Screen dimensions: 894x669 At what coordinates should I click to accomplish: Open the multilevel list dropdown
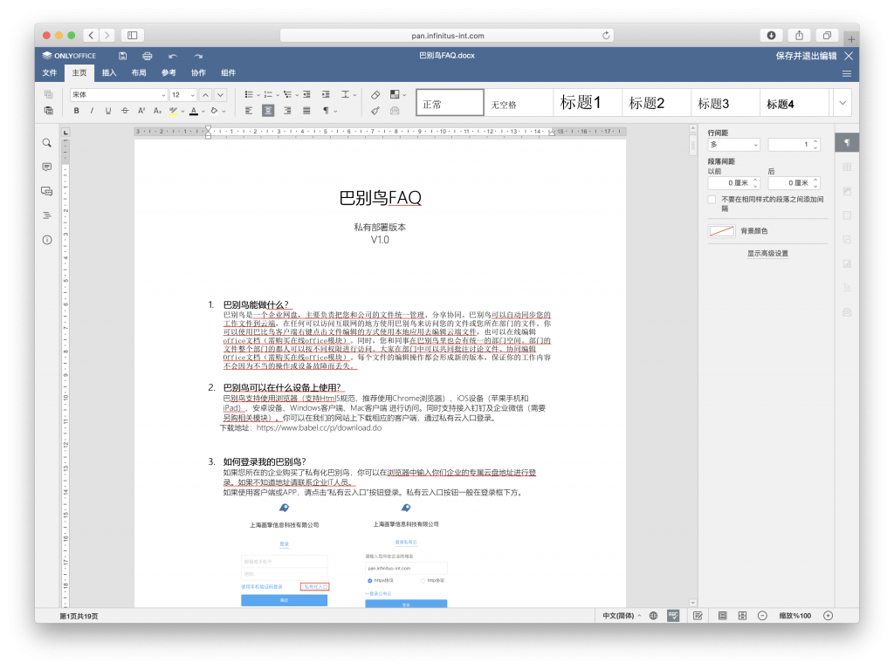tap(297, 95)
